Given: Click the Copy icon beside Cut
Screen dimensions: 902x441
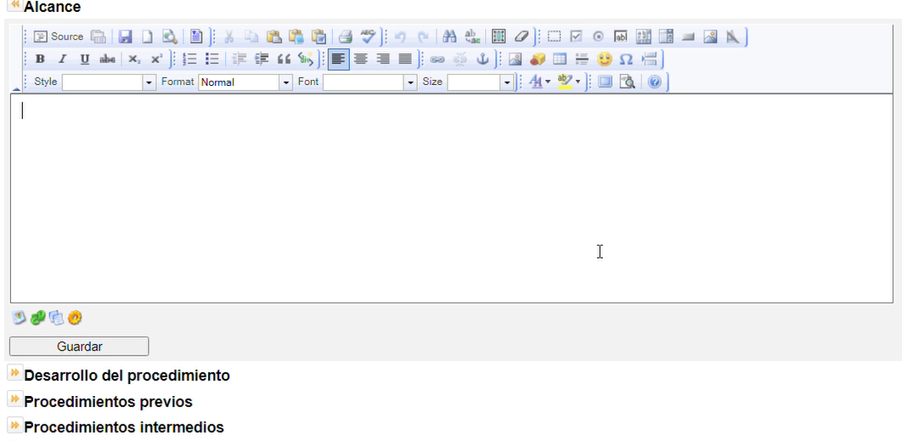Looking at the screenshot, I should pyautogui.click(x=251, y=37).
